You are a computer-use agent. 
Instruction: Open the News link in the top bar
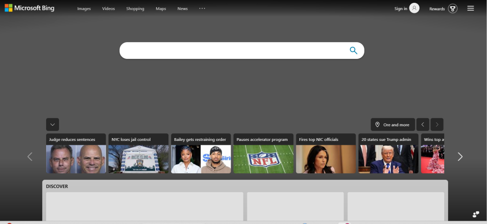[x=183, y=9]
